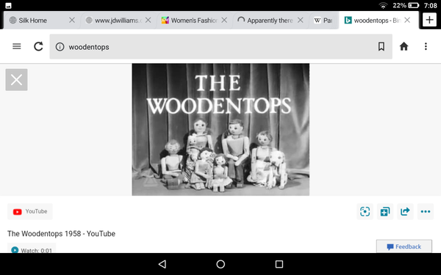Viewport: 441px width, 275px height.
Task: Open The Woodentops 1958 - YouTube title
Action: (61, 233)
